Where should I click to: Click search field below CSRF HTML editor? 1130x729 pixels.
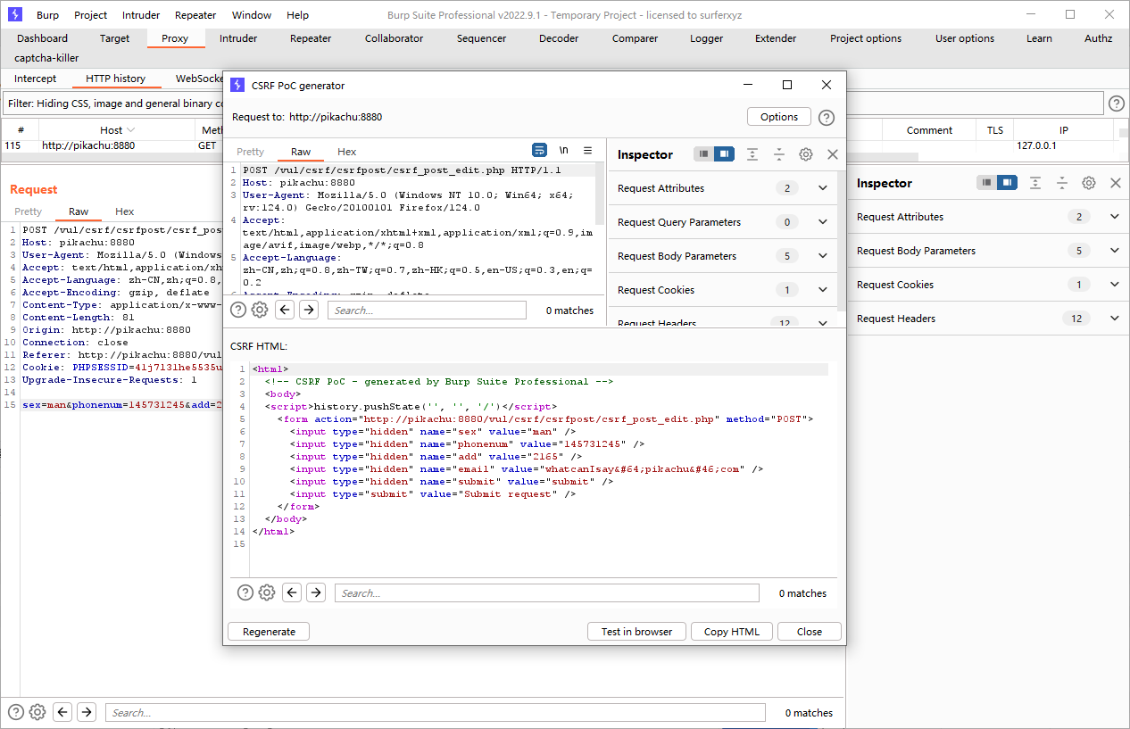click(547, 592)
